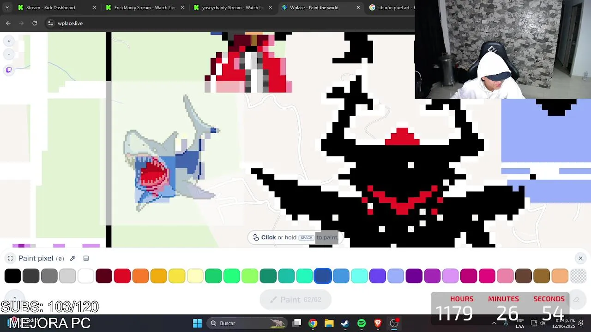
Task: Click the Buscar taskbar search box
Action: [247, 323]
